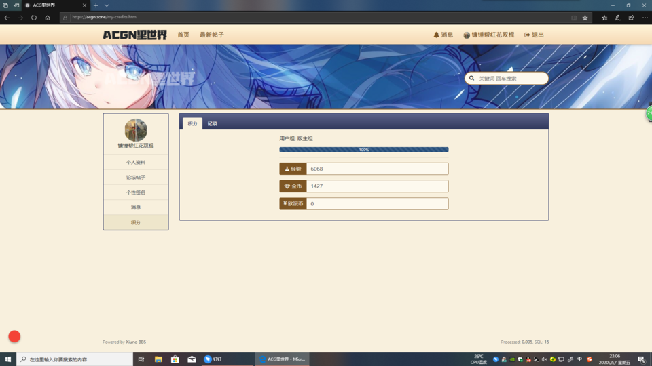This screenshot has width=652, height=366.
Task: Open the Windows Start menu
Action: (x=8, y=359)
